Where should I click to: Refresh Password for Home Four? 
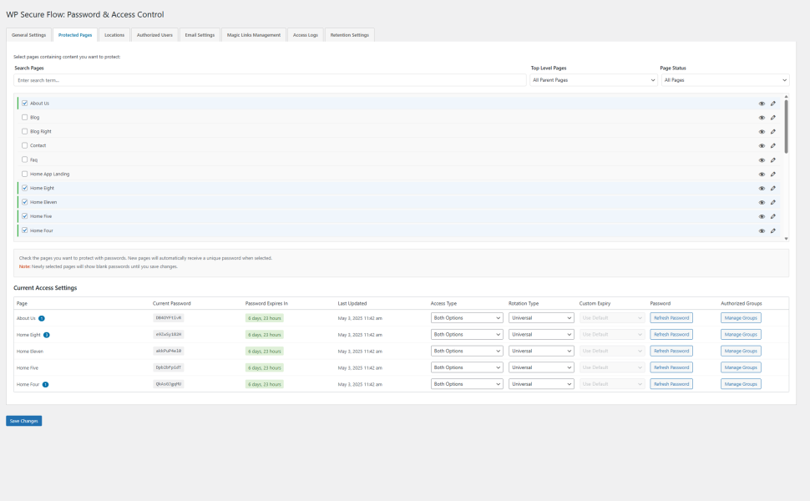(x=671, y=384)
